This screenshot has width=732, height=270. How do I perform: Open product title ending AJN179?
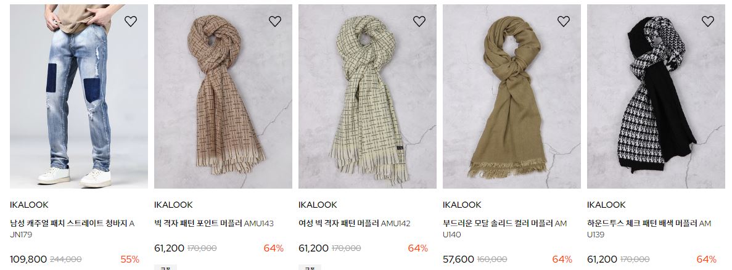[72, 229]
